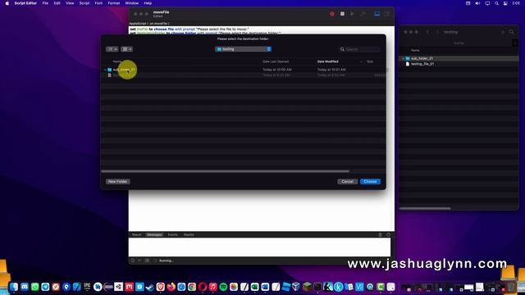
Task: Click the Search field in the dialog
Action: [359, 49]
